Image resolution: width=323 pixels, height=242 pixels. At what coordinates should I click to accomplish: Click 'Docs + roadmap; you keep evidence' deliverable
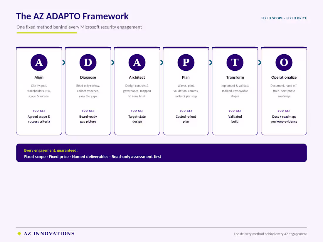[284, 119]
